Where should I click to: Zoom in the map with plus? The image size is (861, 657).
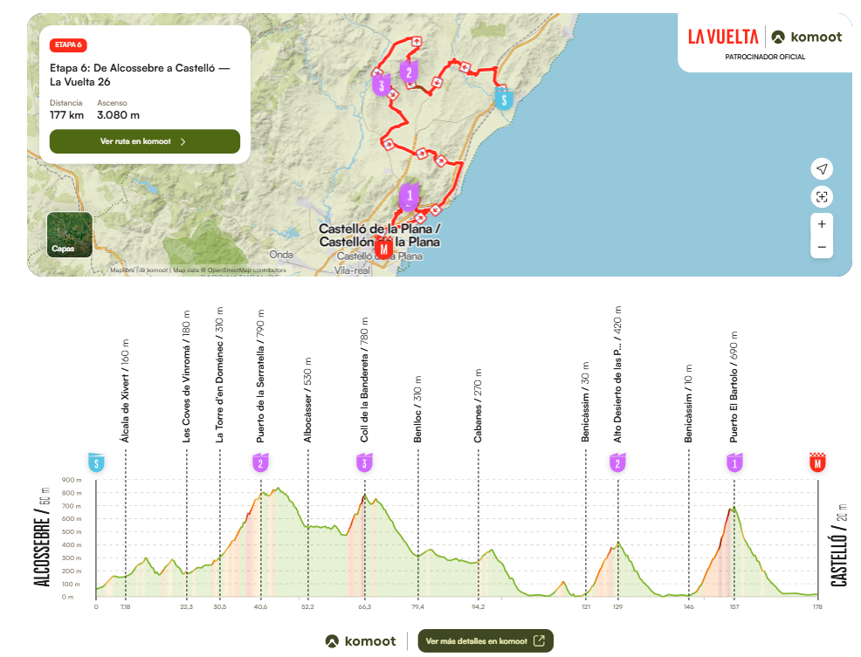coord(822,224)
